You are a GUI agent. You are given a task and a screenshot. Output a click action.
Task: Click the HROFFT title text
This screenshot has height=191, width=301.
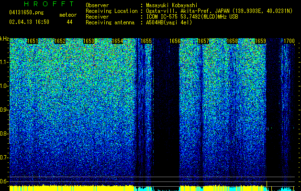(49, 4)
